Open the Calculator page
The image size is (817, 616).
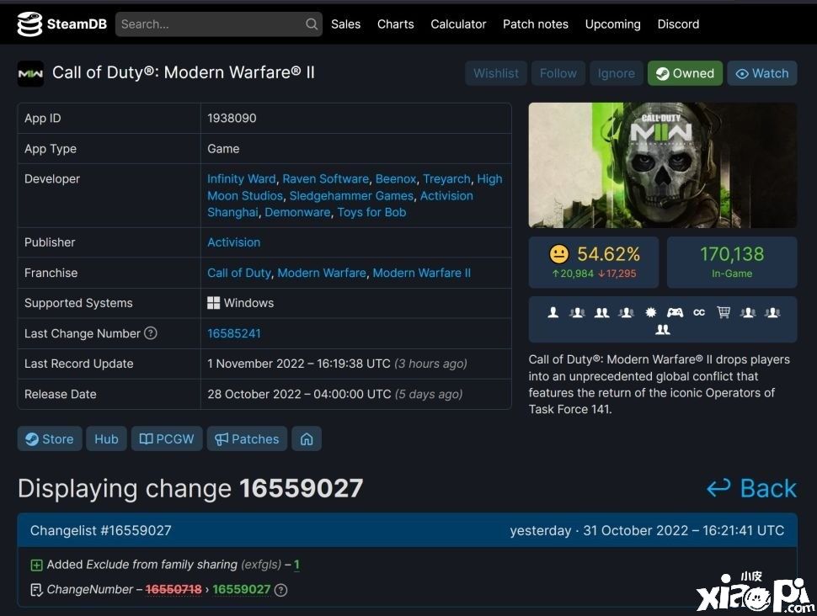point(458,24)
